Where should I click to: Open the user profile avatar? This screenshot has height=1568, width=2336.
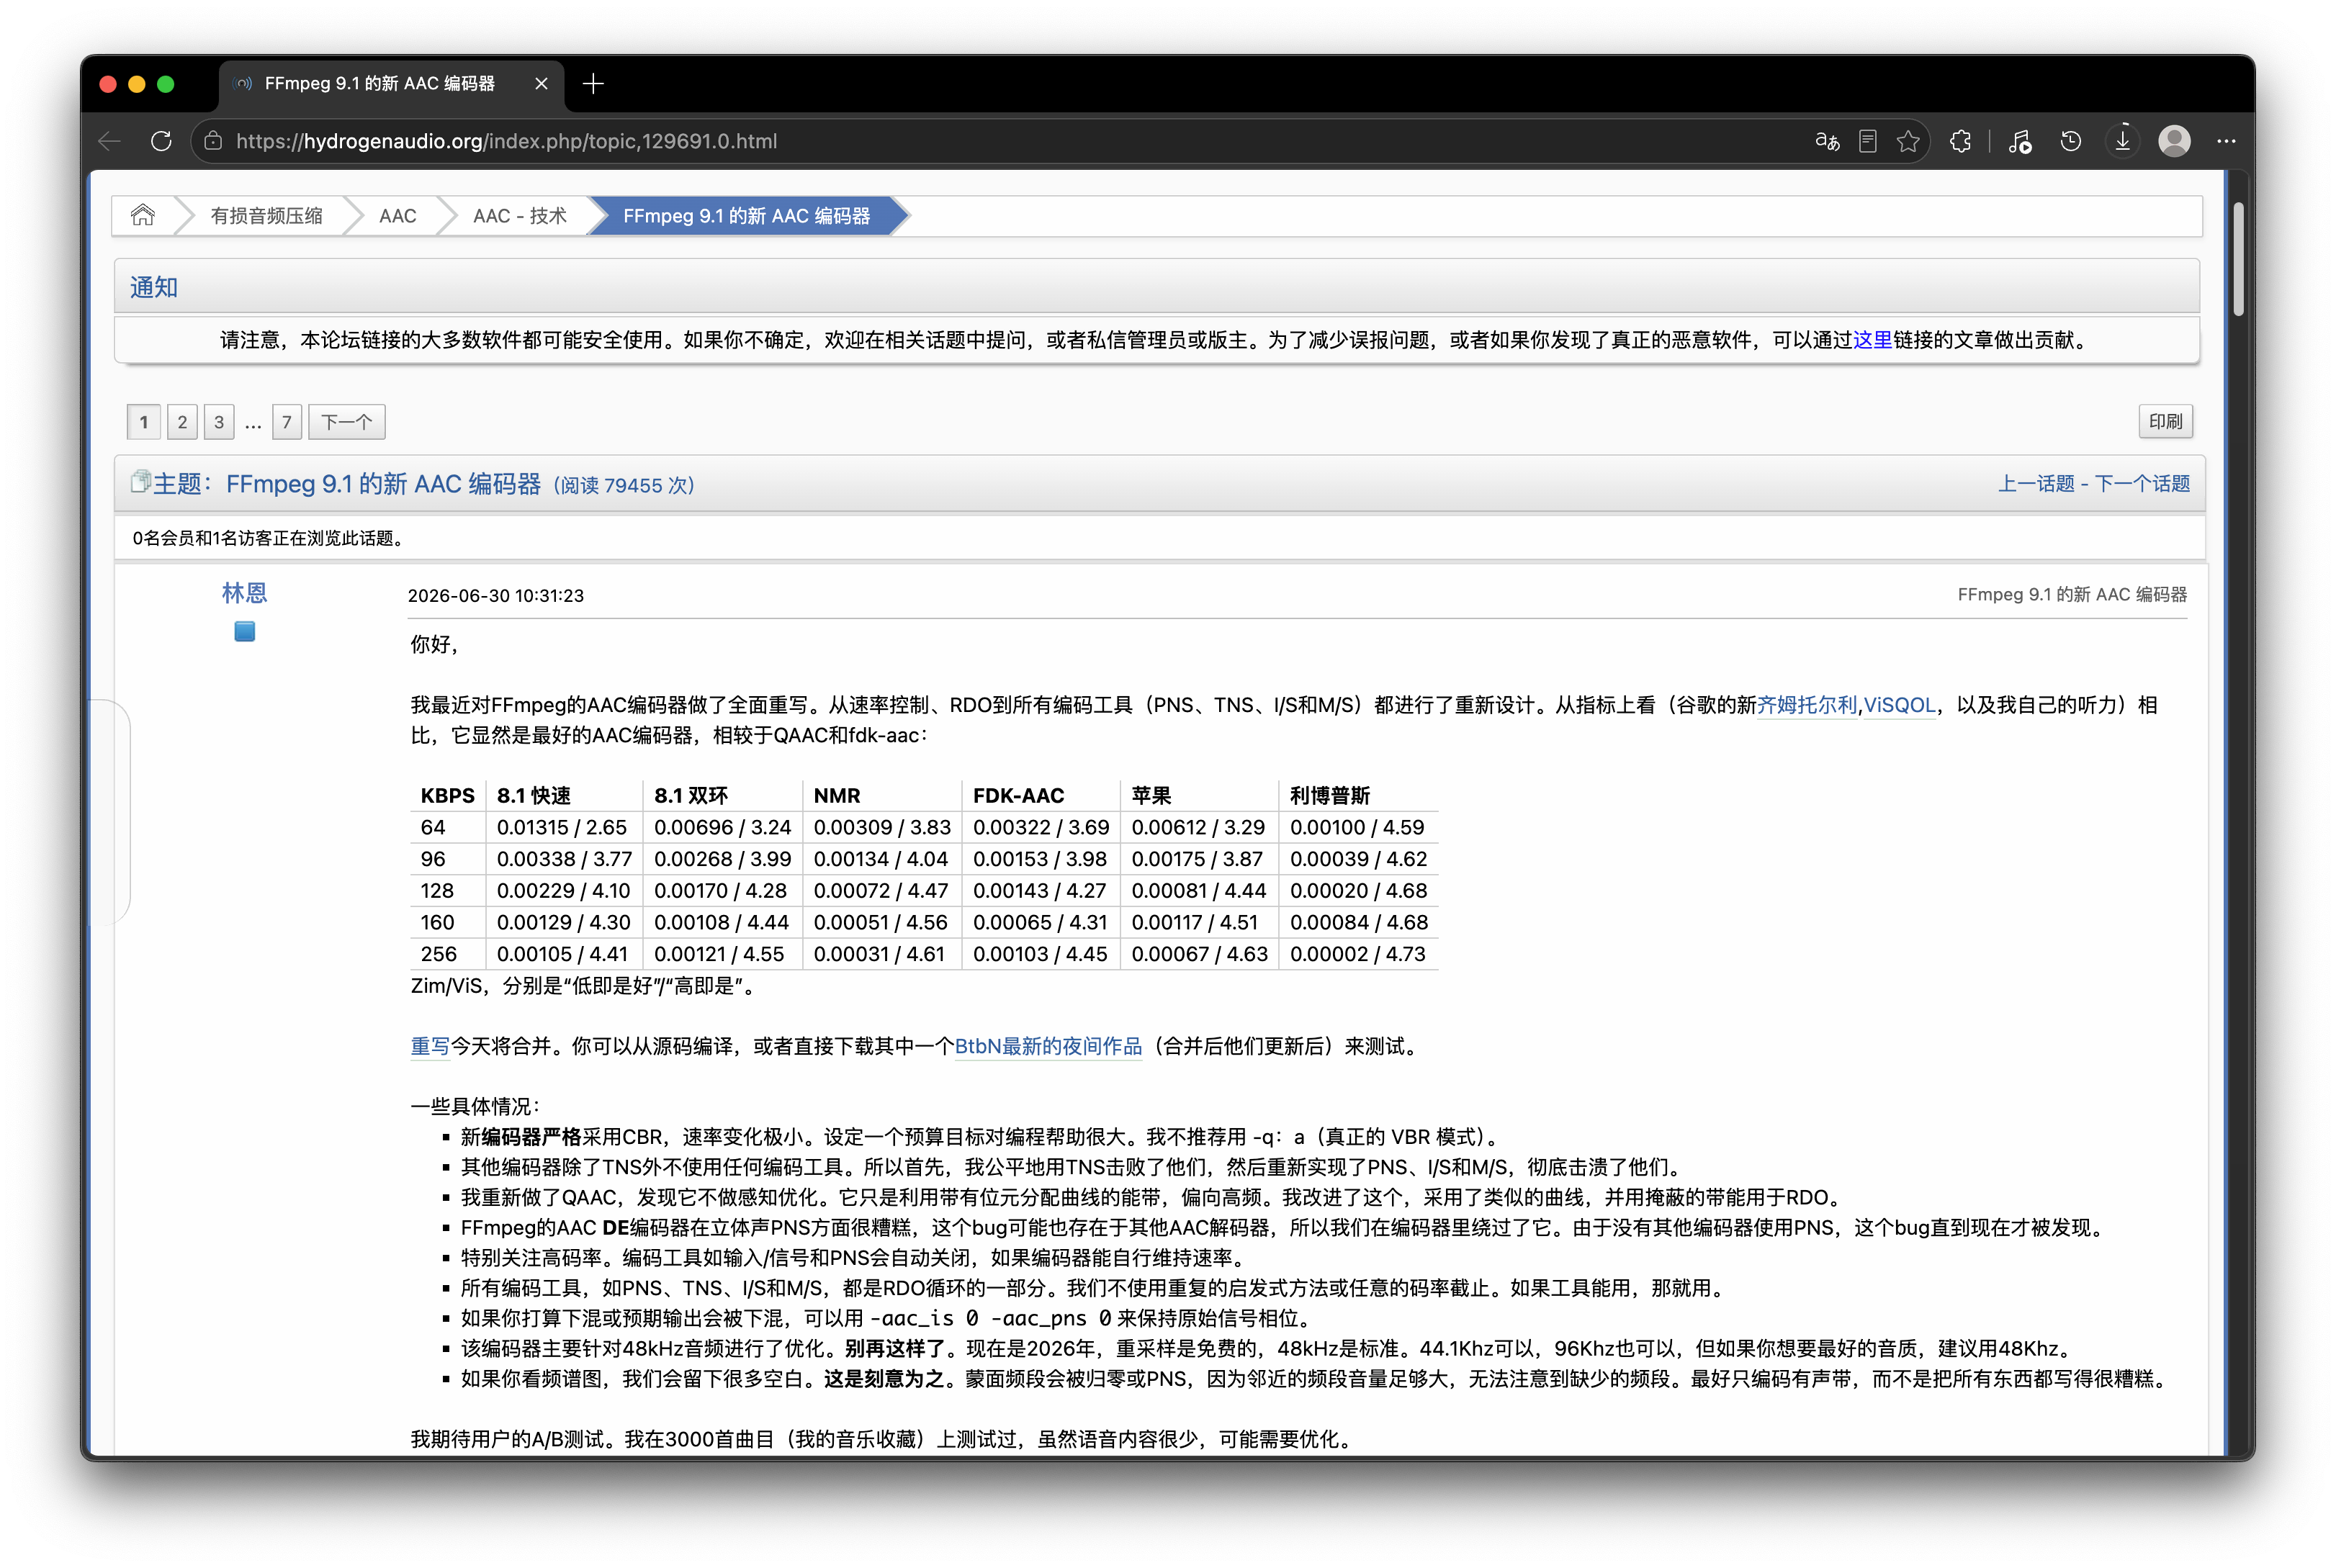(x=2174, y=141)
